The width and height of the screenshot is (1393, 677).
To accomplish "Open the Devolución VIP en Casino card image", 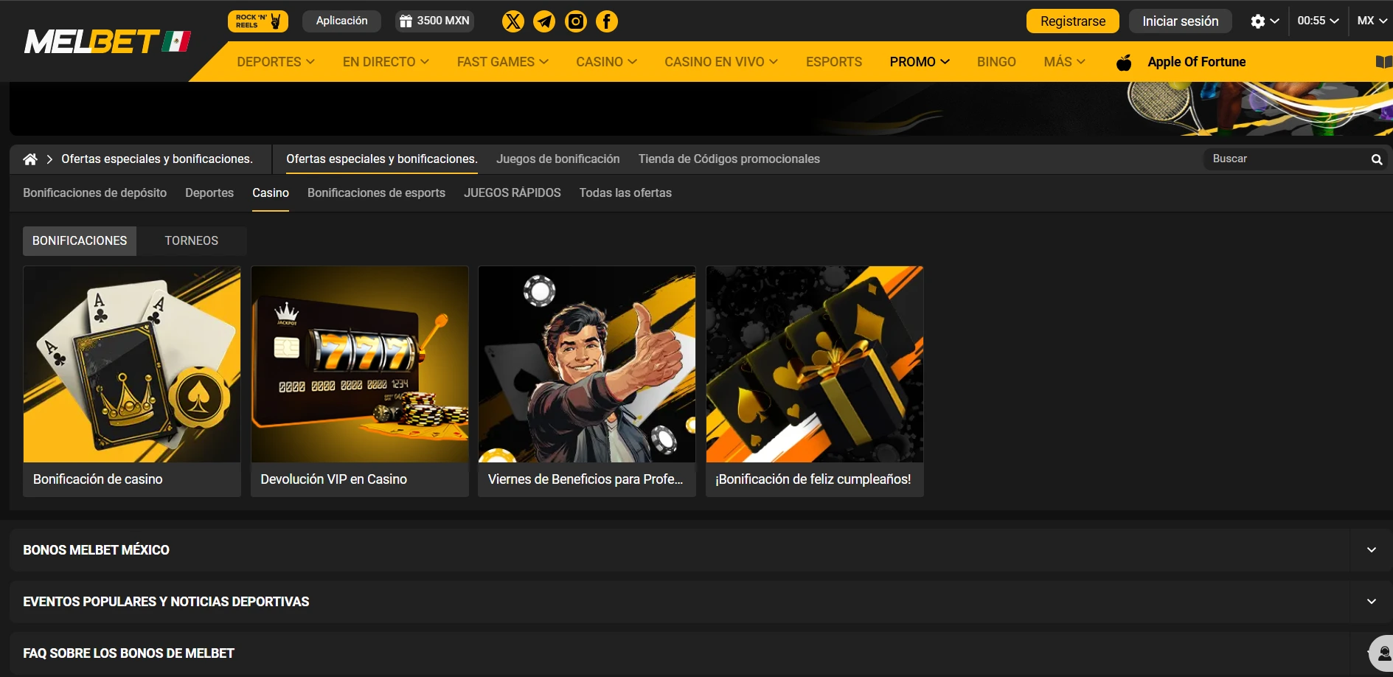I will 360,364.
